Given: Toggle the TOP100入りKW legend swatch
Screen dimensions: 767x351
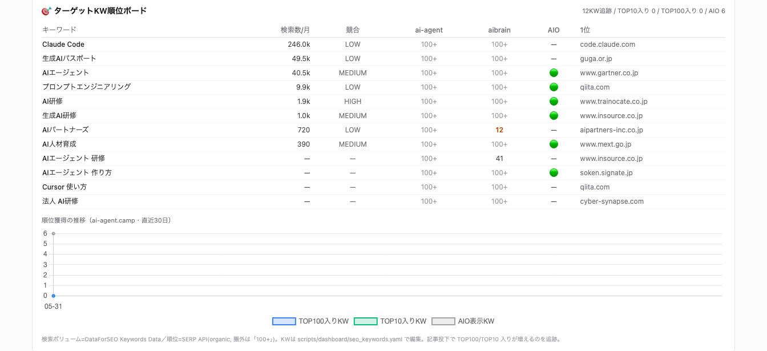Looking at the screenshot, I should 284,321.
